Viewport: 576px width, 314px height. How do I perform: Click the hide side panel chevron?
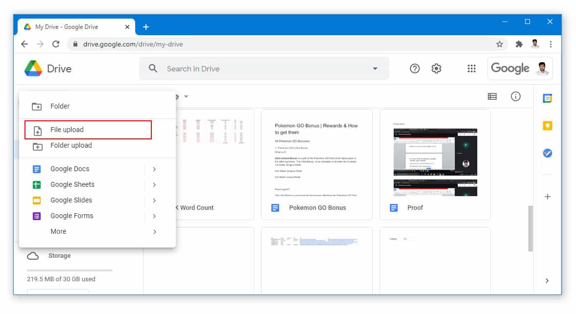point(547,281)
